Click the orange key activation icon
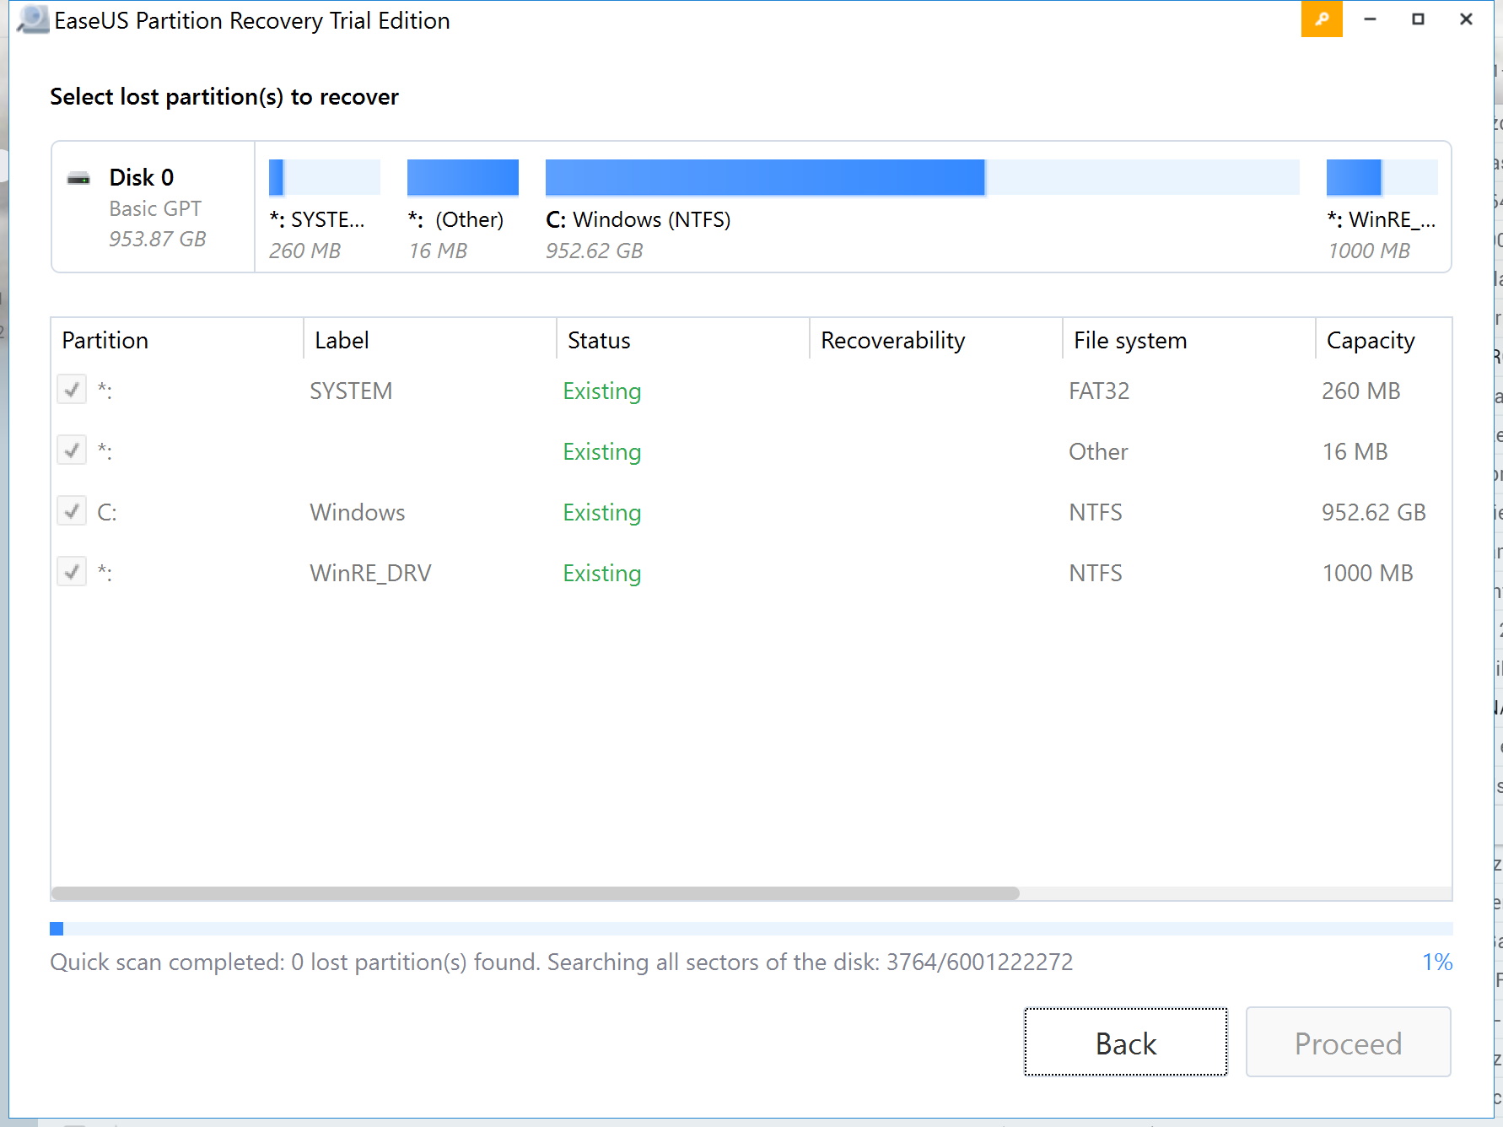Image resolution: width=1503 pixels, height=1127 pixels. tap(1321, 19)
